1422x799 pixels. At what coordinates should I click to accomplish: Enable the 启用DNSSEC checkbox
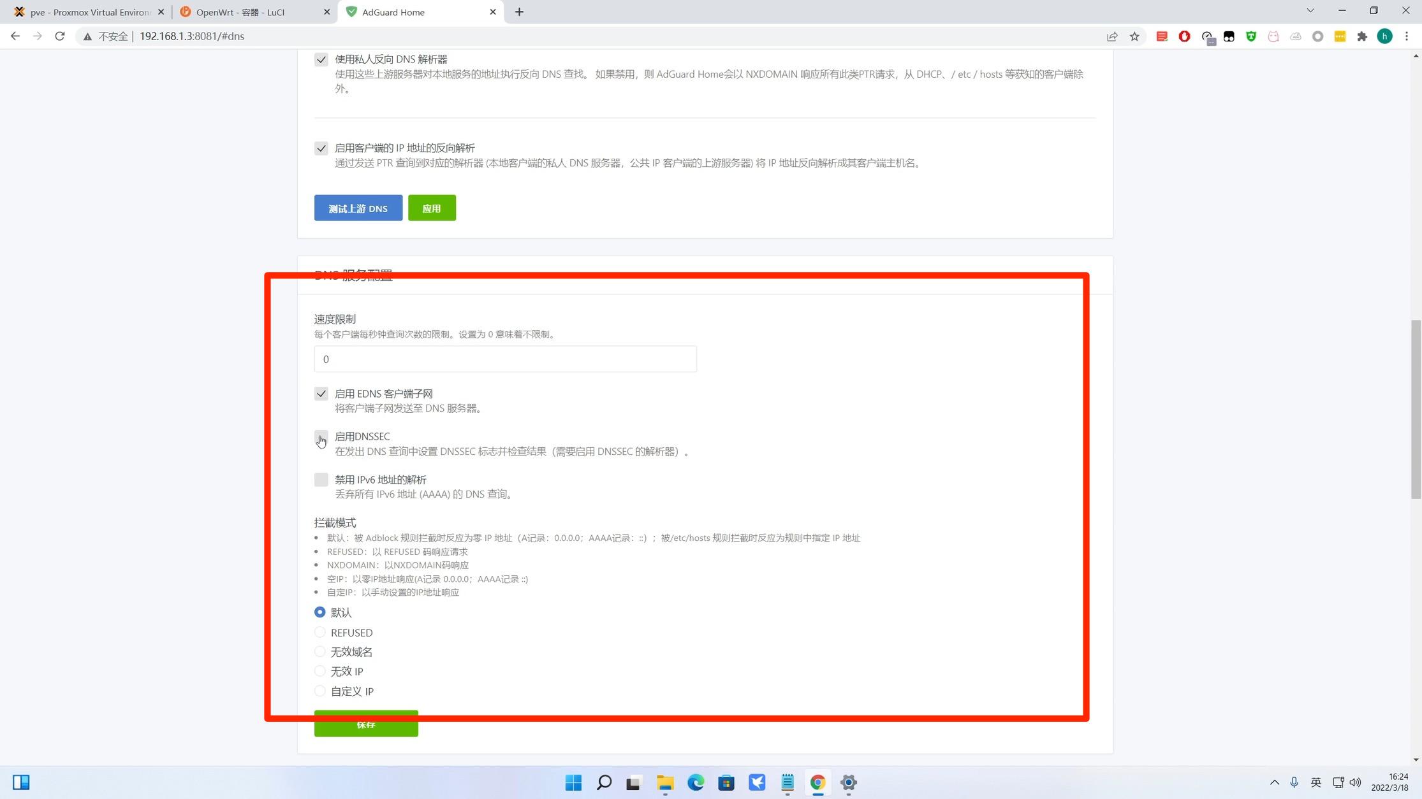tap(321, 437)
